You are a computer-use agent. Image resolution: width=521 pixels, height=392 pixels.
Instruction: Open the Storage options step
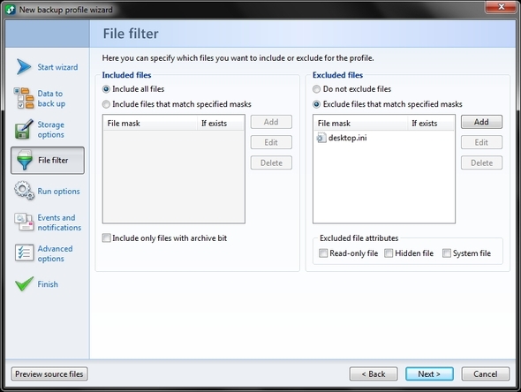click(x=50, y=129)
